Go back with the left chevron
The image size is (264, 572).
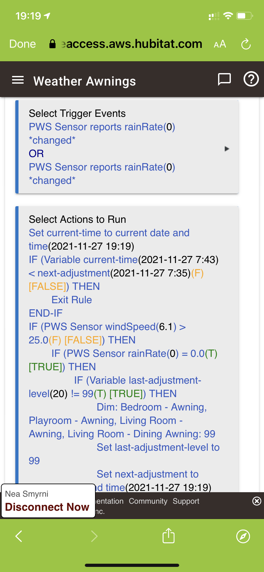point(19,536)
